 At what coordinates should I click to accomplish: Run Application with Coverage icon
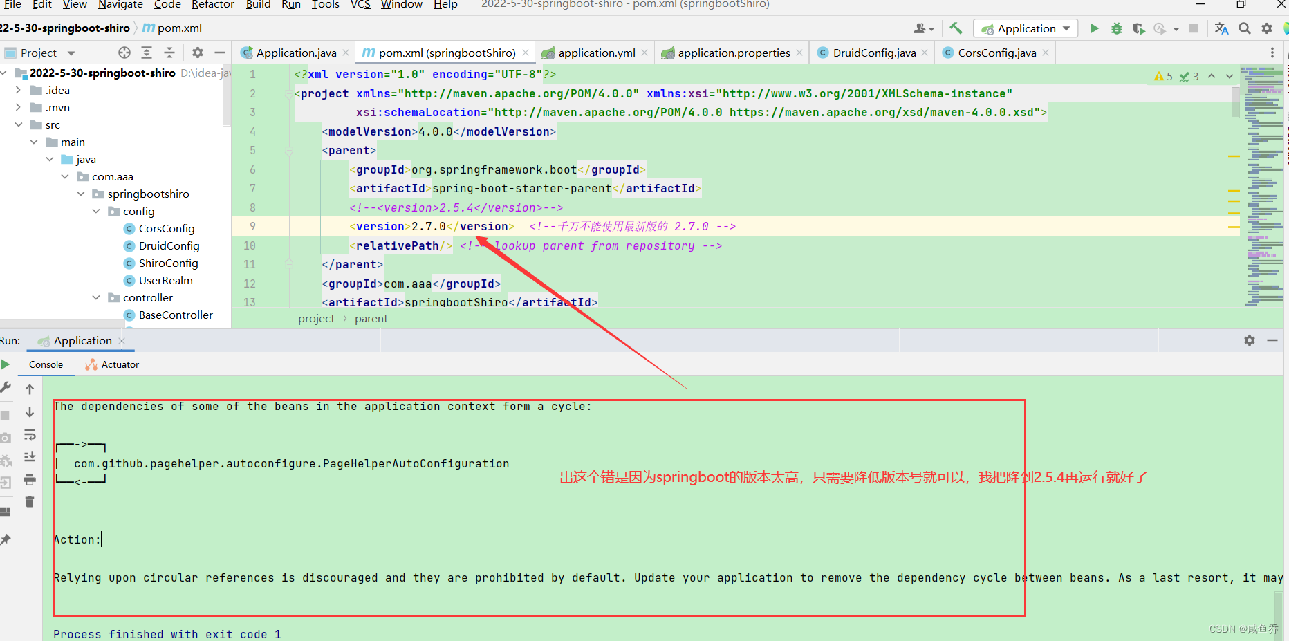tap(1138, 28)
